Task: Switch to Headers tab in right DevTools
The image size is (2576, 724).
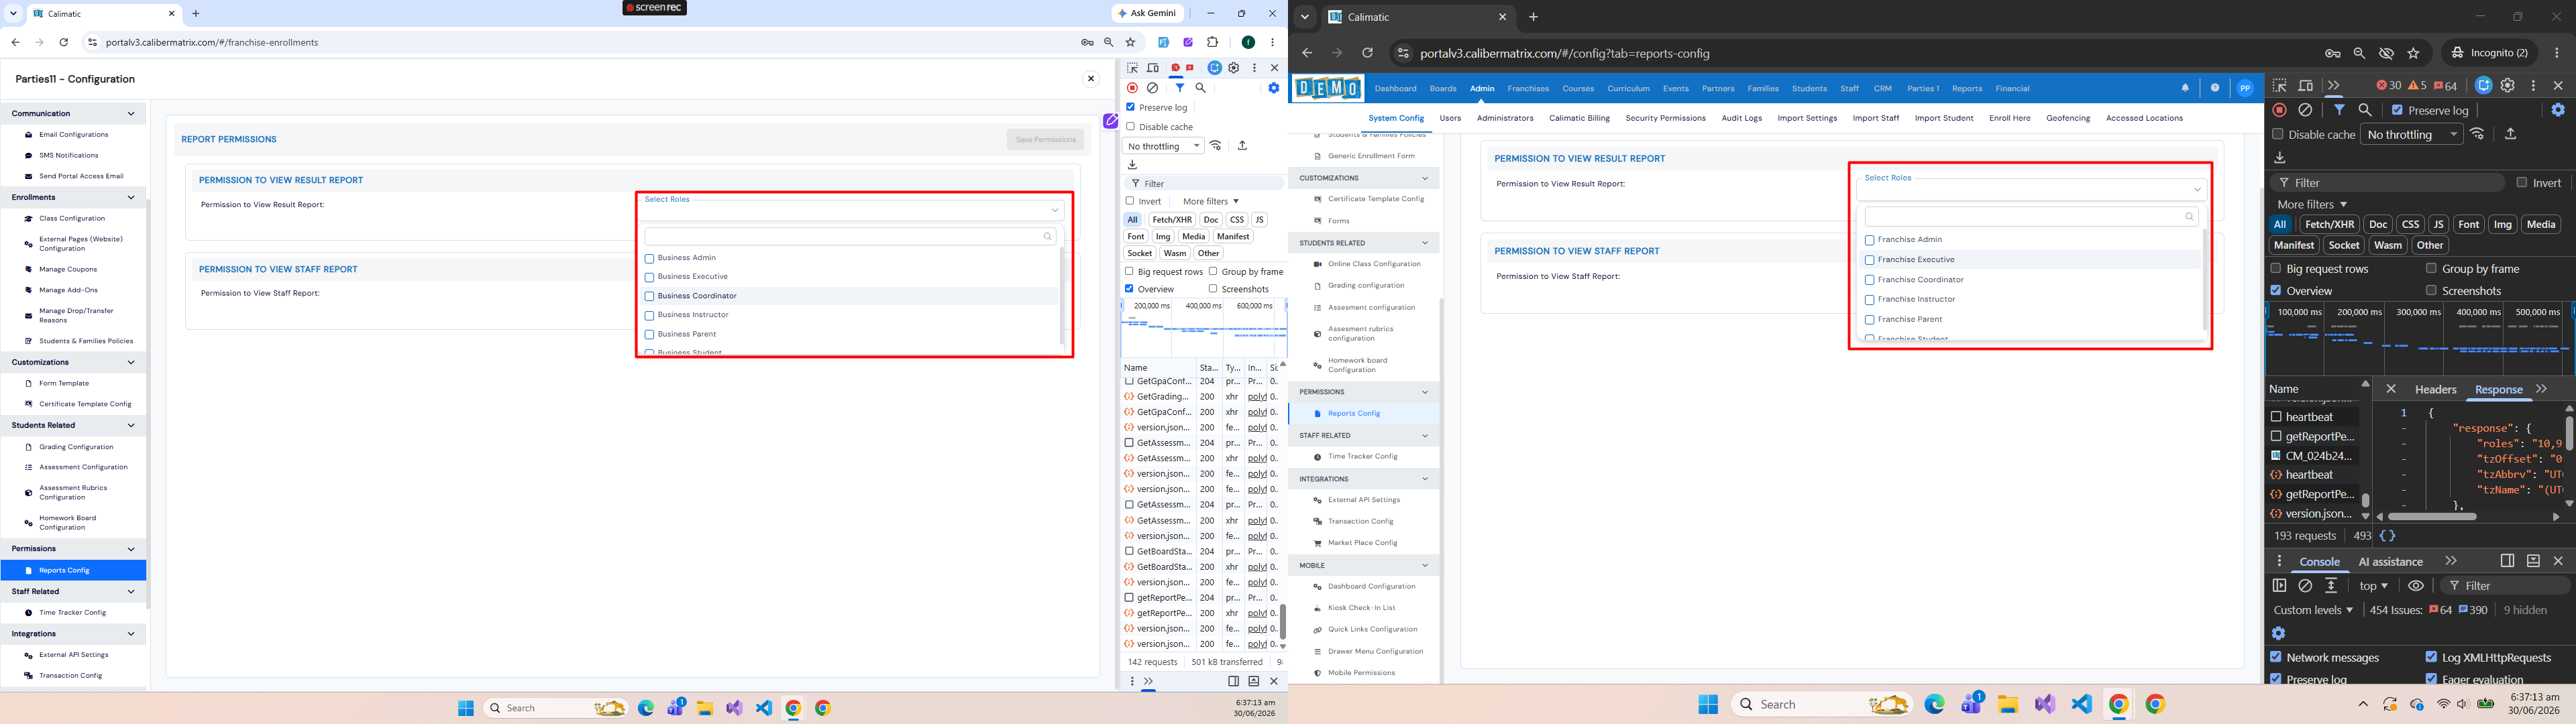Action: [2435, 389]
